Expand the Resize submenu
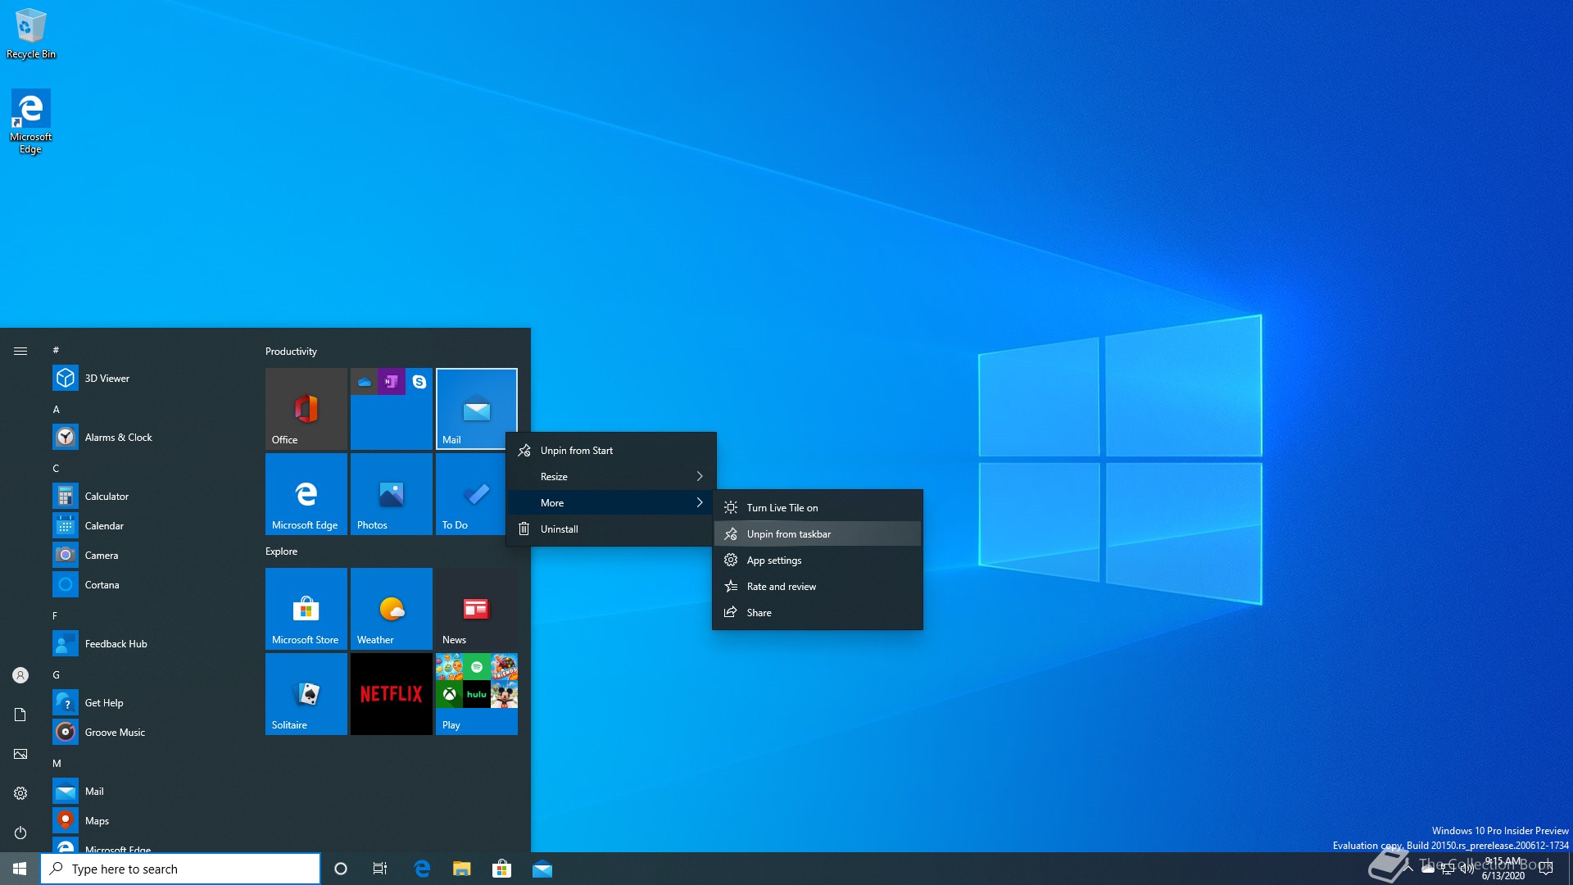The image size is (1573, 885). tap(611, 477)
